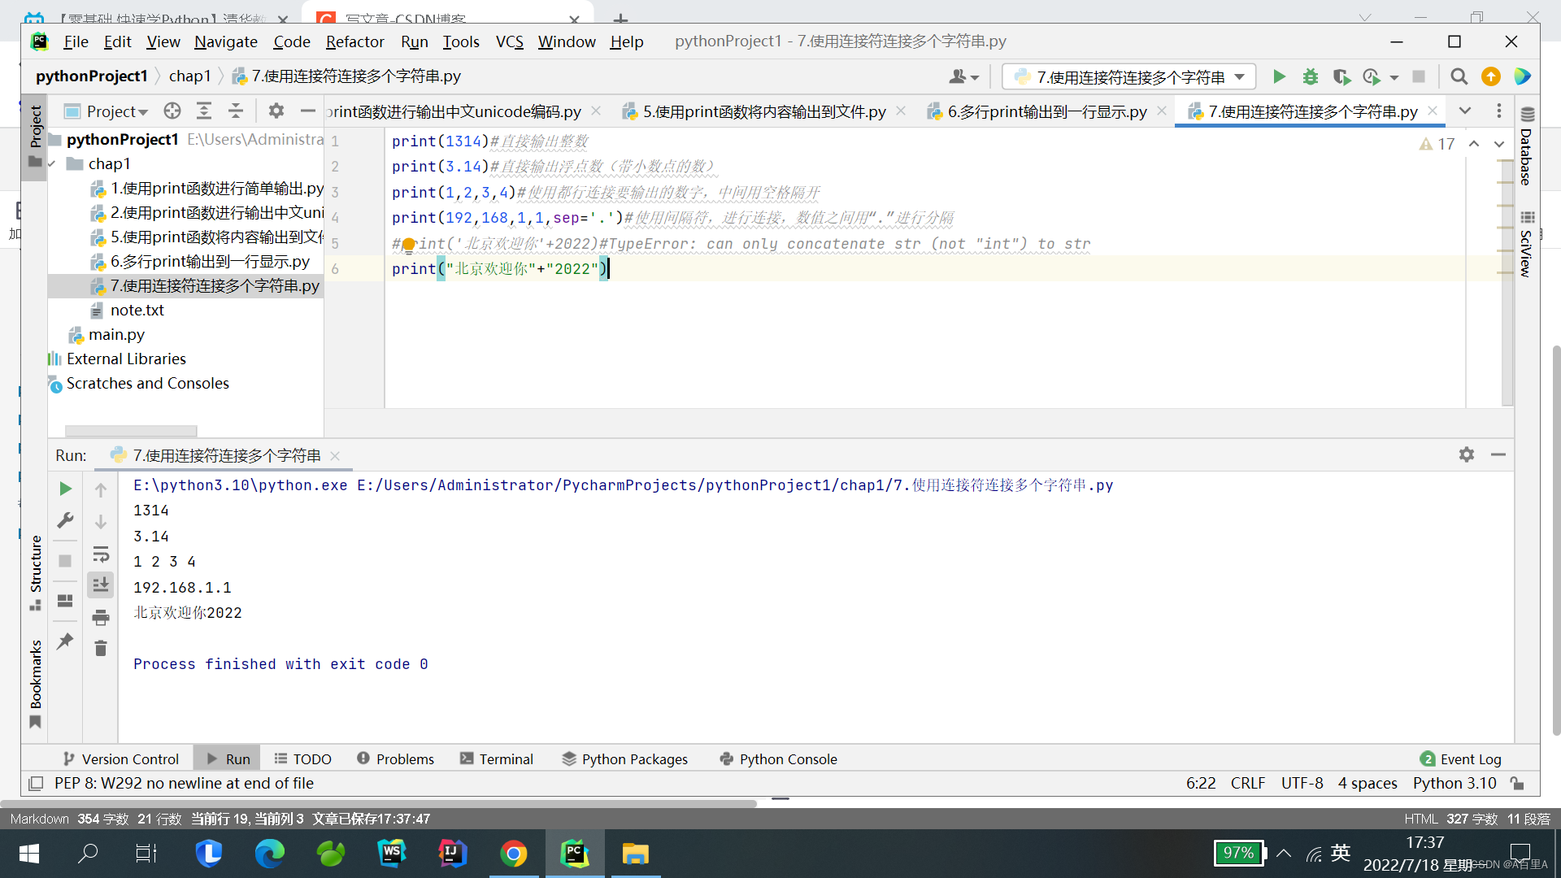The height and width of the screenshot is (878, 1561).
Task: Open the run configuration dropdown
Action: (x=1128, y=76)
